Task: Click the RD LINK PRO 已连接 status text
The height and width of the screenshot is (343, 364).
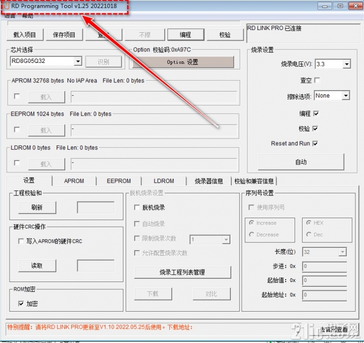Action: pyautogui.click(x=274, y=29)
